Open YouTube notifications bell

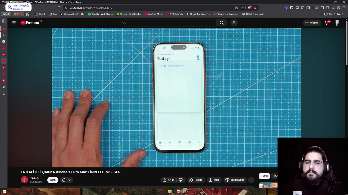click(x=327, y=23)
